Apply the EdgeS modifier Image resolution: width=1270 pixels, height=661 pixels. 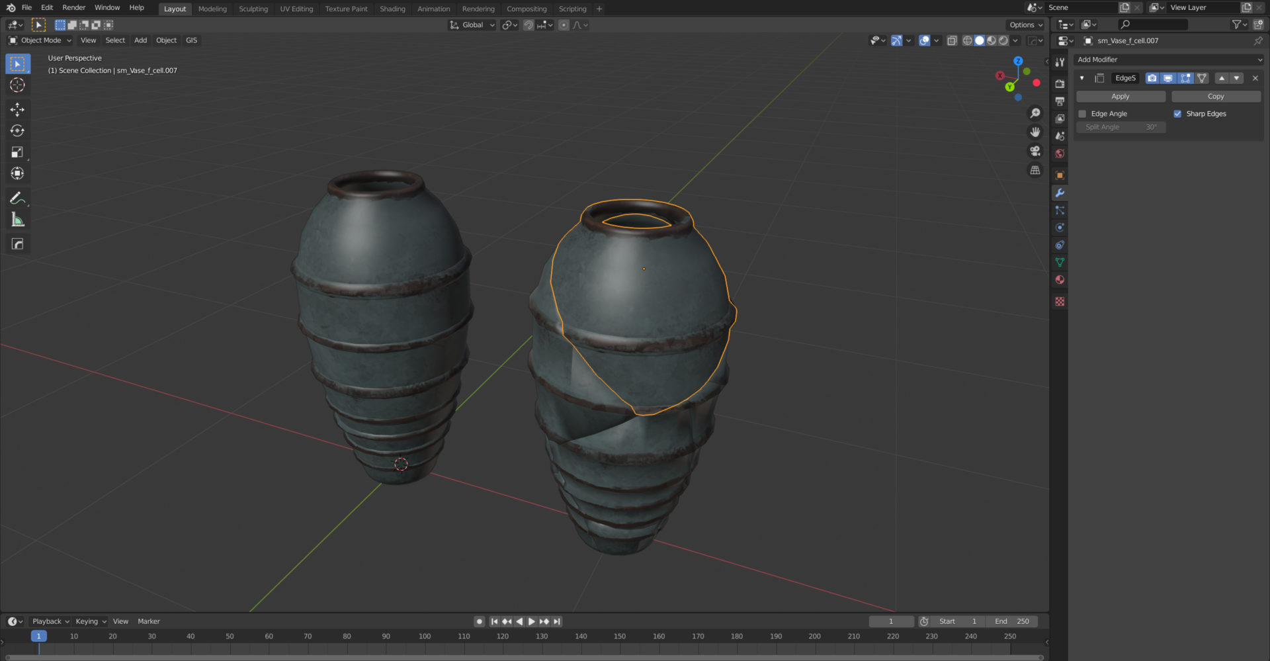(x=1121, y=96)
